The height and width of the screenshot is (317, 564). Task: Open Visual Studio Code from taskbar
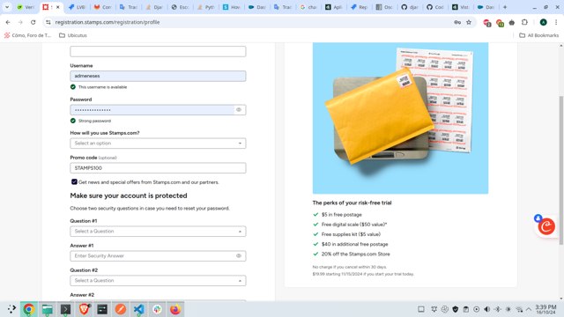coord(139,309)
